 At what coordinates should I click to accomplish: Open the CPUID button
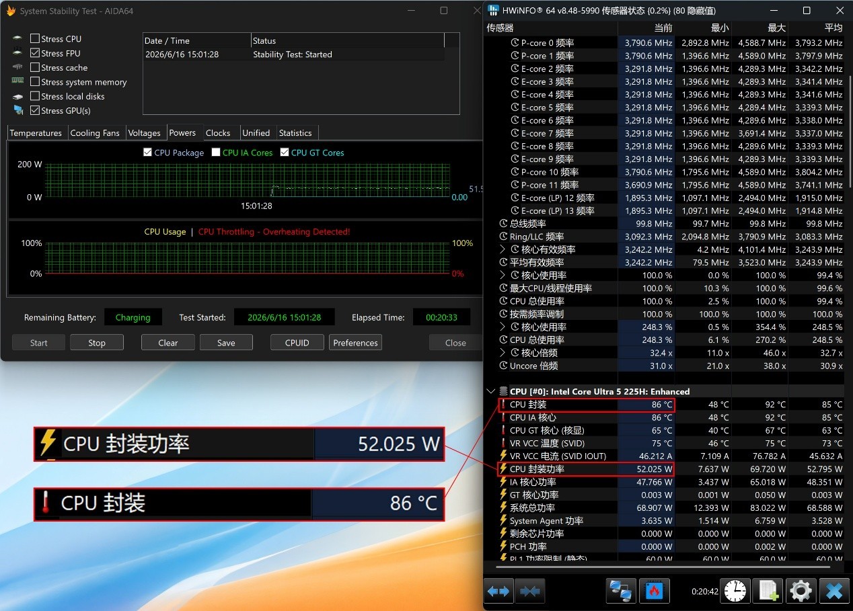pyautogui.click(x=297, y=342)
